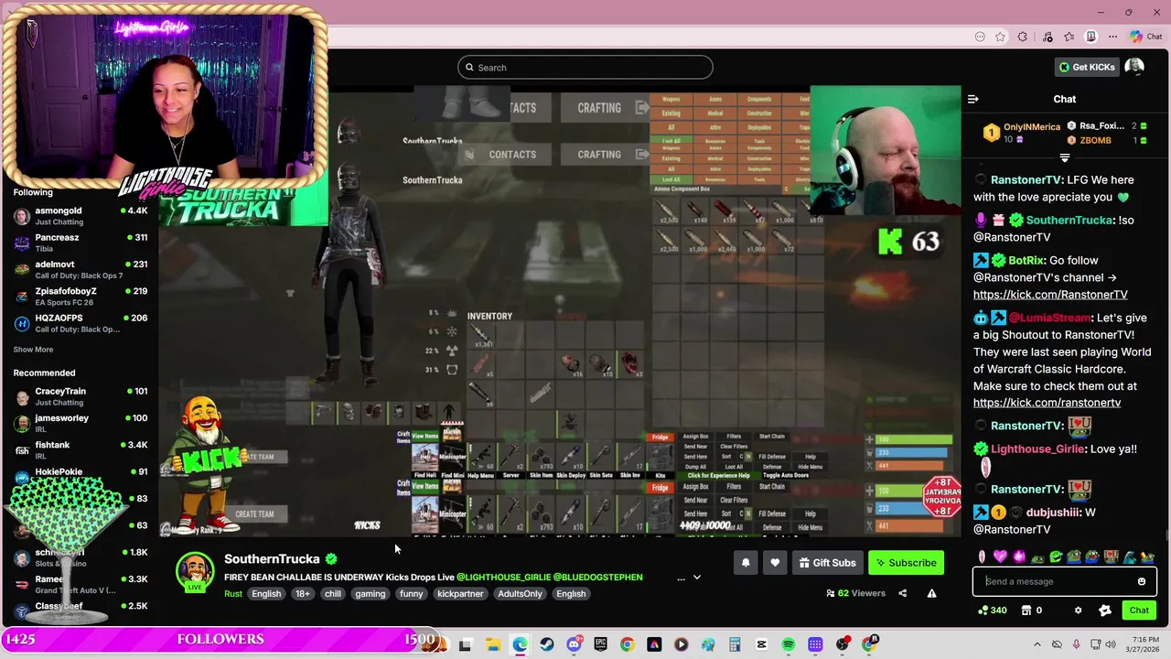Open Spotify from the taskbar
The image size is (1171, 659).
[789, 644]
